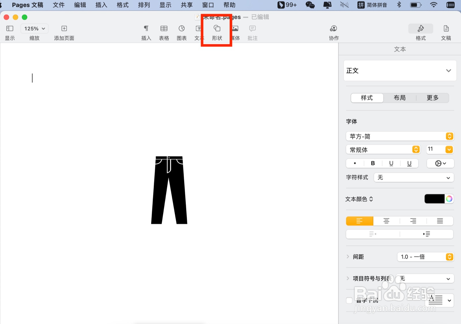Open the drop cap style dropdown
Image resolution: width=461 pixels, height=324 pixels.
439,300
